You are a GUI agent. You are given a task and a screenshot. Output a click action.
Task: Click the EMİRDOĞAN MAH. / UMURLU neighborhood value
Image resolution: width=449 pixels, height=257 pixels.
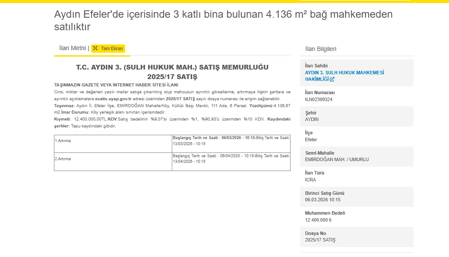(x=337, y=159)
